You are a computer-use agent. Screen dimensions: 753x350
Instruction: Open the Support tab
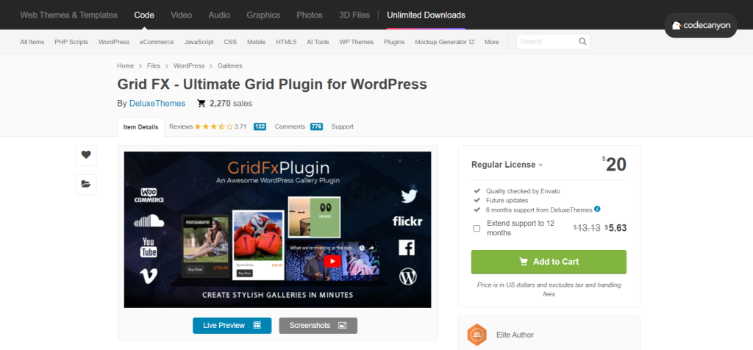click(x=343, y=126)
